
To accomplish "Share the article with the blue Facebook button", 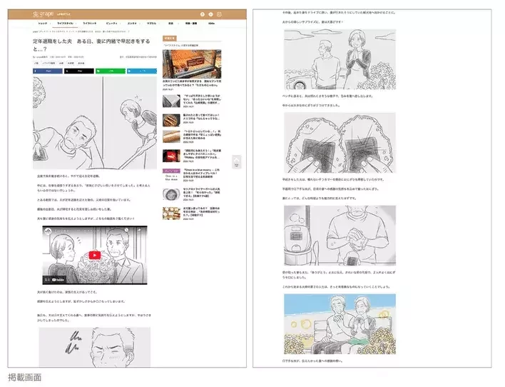I will (48, 71).
